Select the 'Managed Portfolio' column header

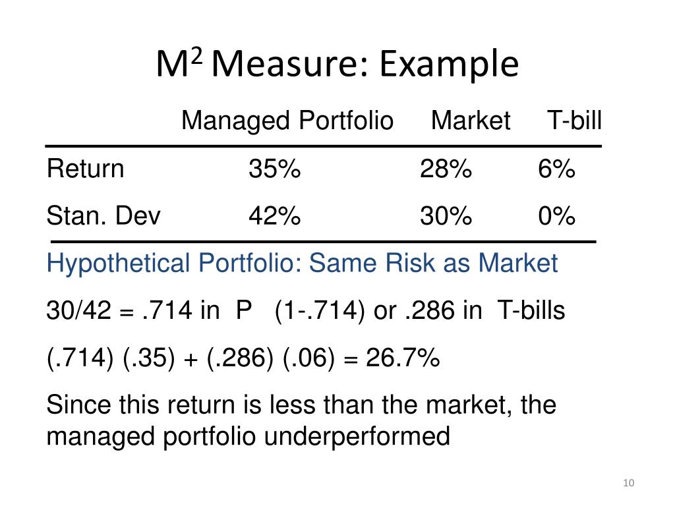[287, 121]
